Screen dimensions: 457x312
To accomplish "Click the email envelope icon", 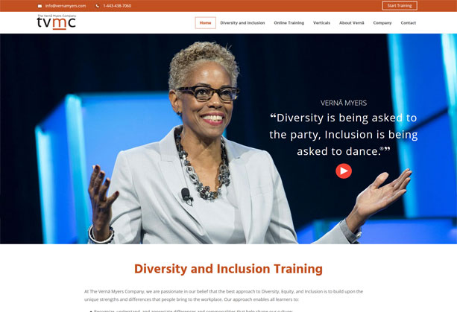I will (40, 6).
